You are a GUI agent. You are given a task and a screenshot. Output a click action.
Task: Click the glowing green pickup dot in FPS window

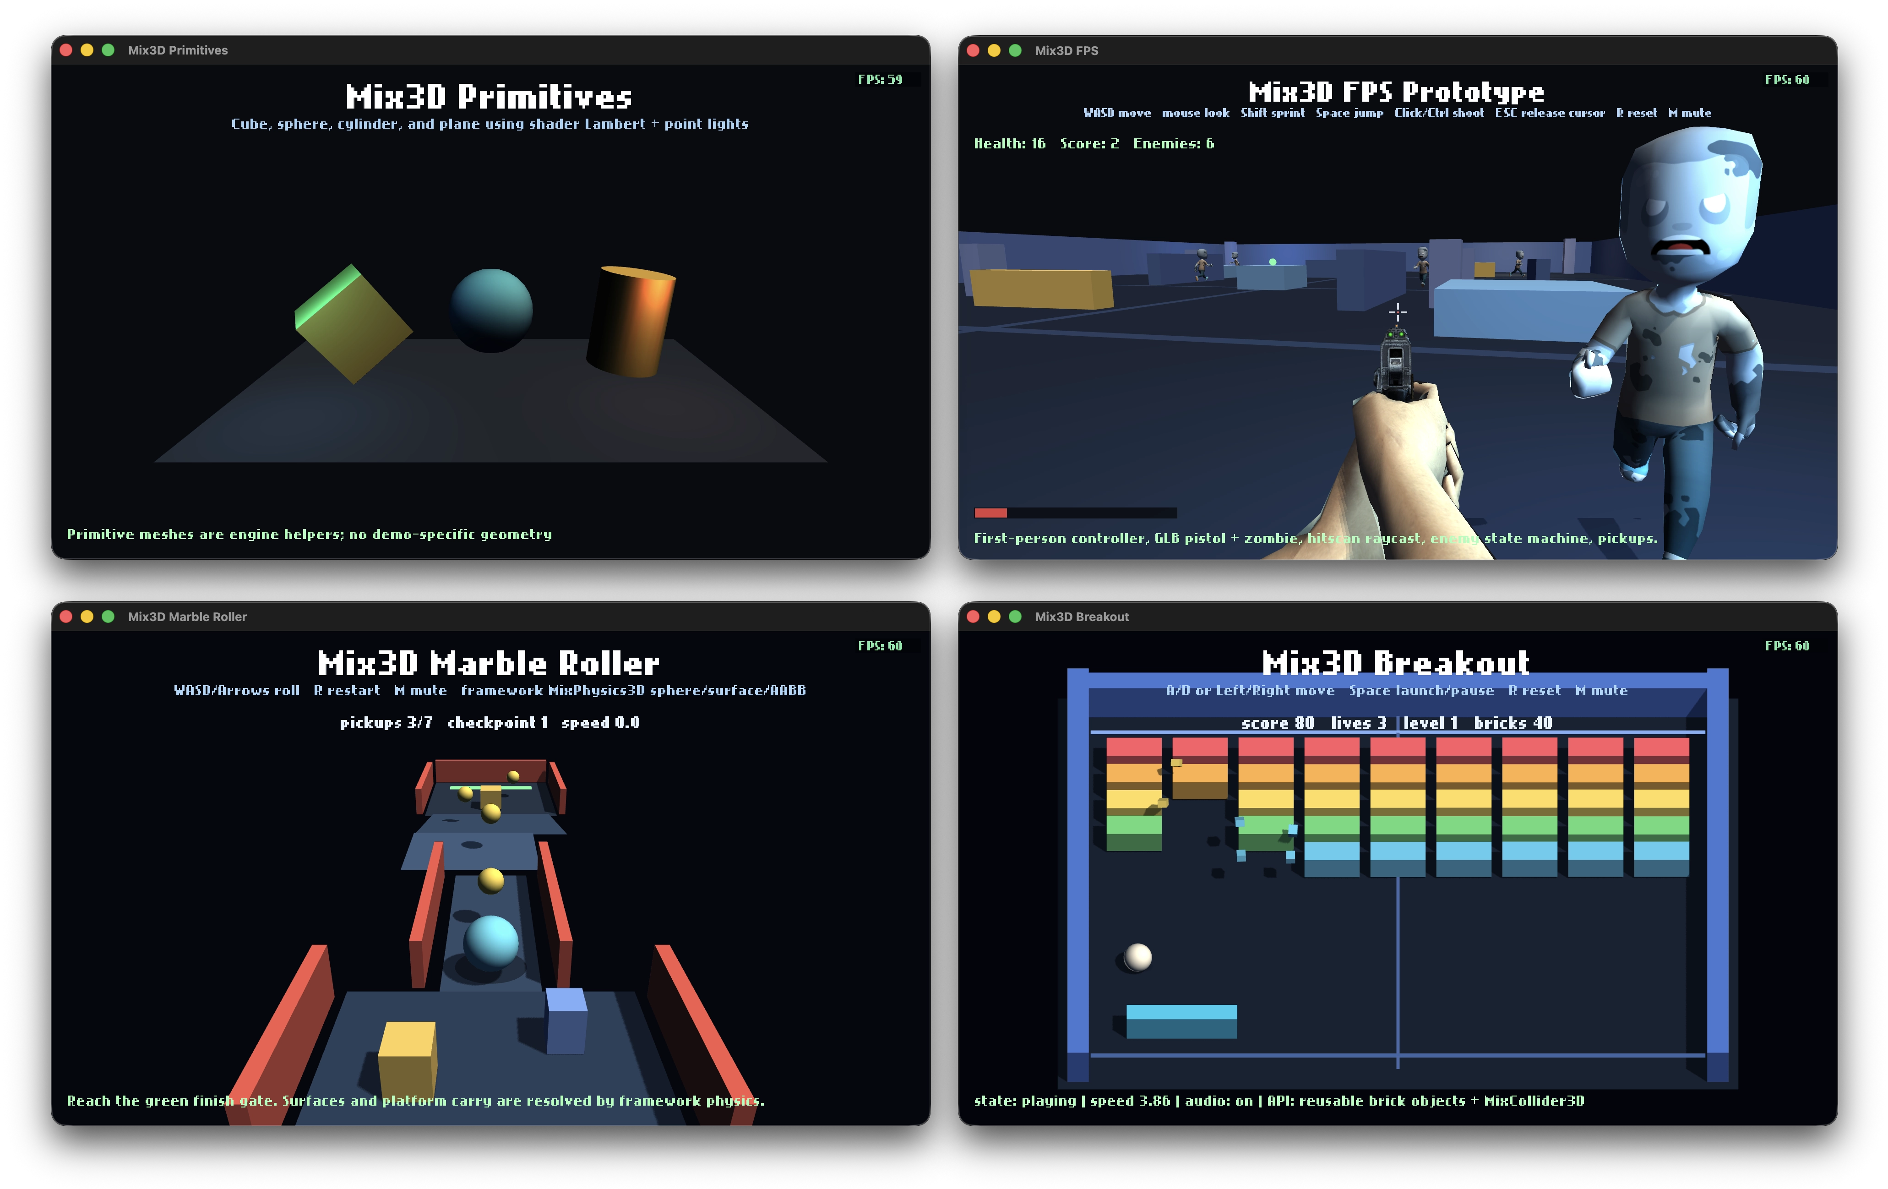tap(1273, 262)
